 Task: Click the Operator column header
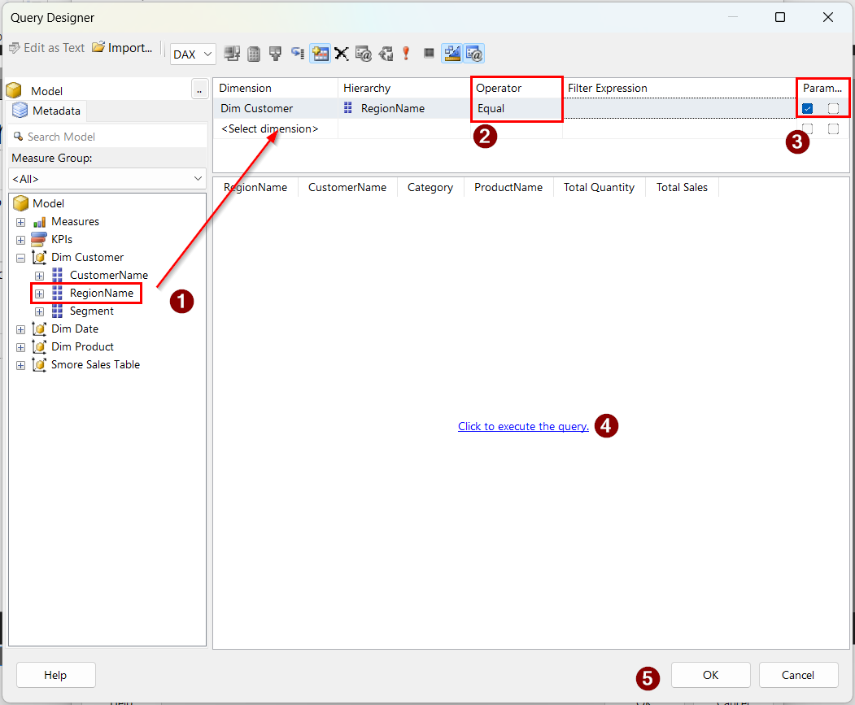(x=517, y=89)
